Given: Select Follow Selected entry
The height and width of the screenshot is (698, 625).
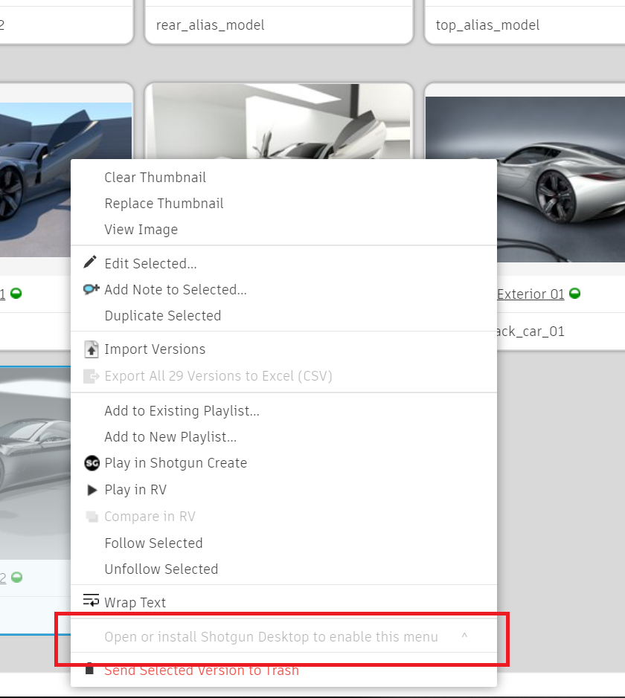Looking at the screenshot, I should tap(154, 543).
